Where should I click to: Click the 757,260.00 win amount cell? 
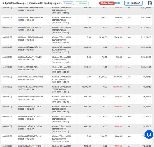[103, 77]
